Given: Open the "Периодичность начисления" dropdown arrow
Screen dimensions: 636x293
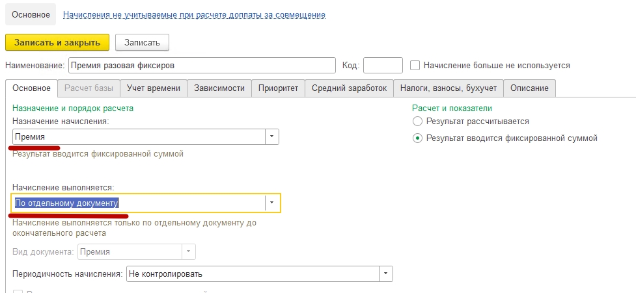Looking at the screenshot, I should (x=386, y=274).
